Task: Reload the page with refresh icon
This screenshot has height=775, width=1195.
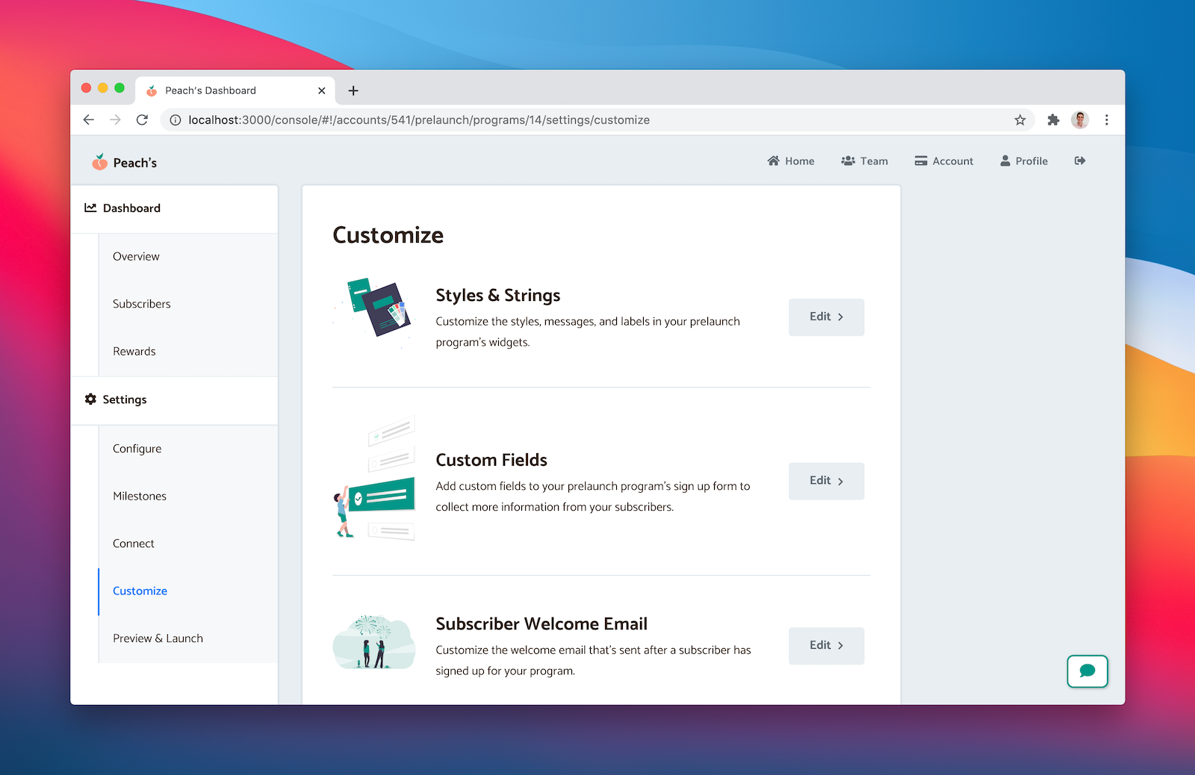Action: click(x=142, y=119)
